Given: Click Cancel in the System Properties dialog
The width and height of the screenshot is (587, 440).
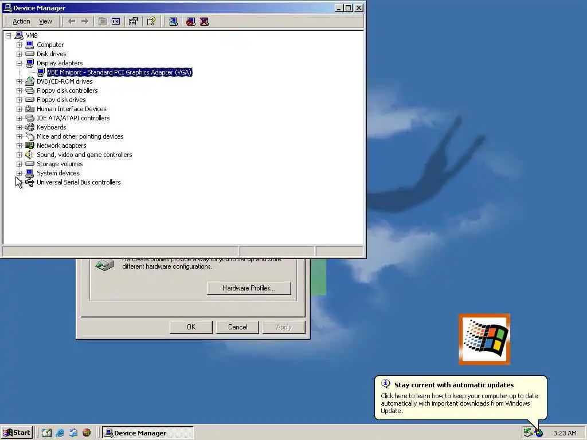Looking at the screenshot, I should [237, 327].
